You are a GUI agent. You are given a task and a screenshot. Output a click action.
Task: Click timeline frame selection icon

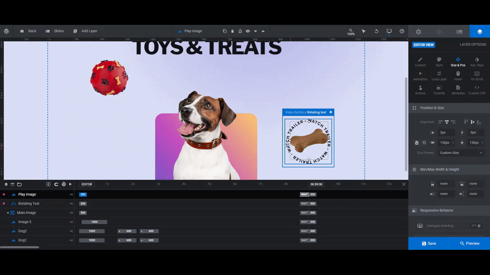point(49,184)
